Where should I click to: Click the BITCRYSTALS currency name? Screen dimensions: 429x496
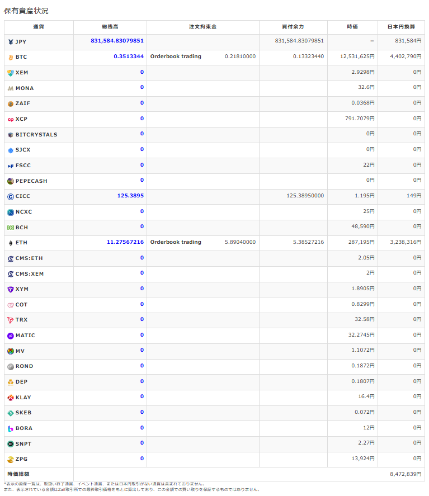click(36, 135)
